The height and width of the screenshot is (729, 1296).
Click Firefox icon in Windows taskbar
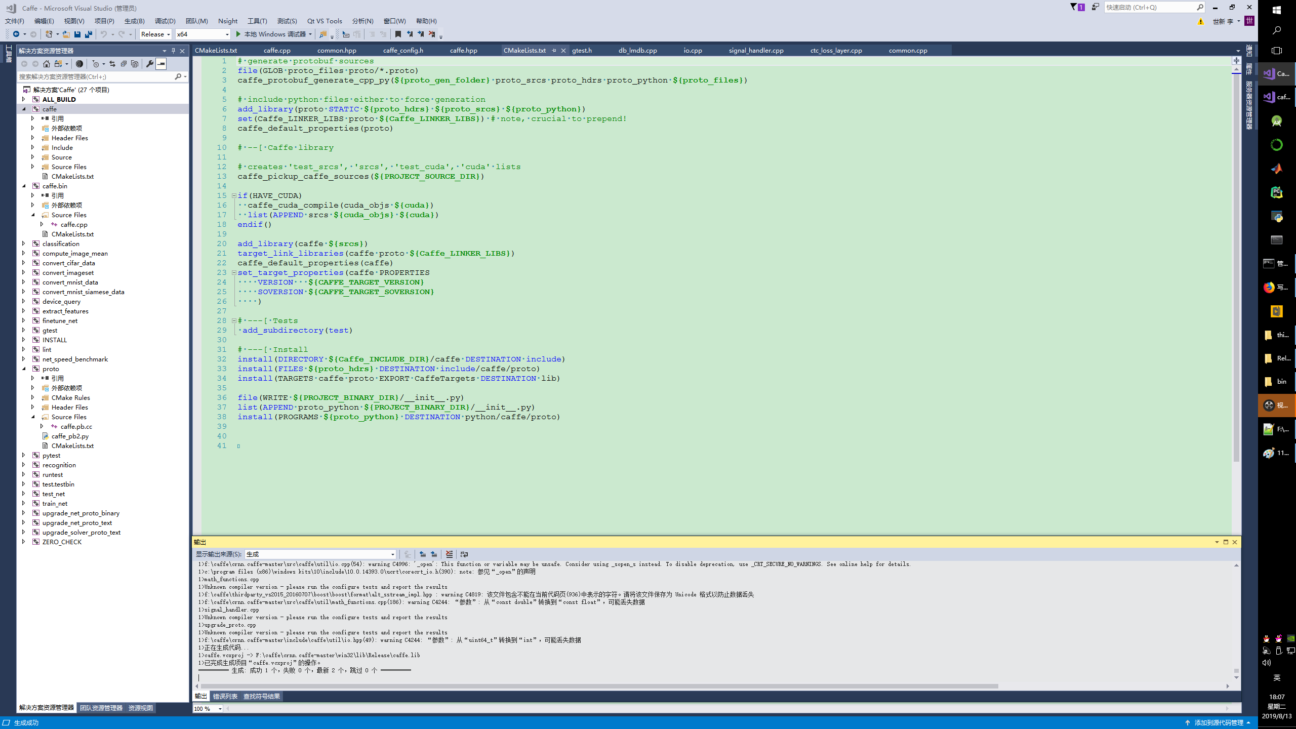(x=1269, y=288)
